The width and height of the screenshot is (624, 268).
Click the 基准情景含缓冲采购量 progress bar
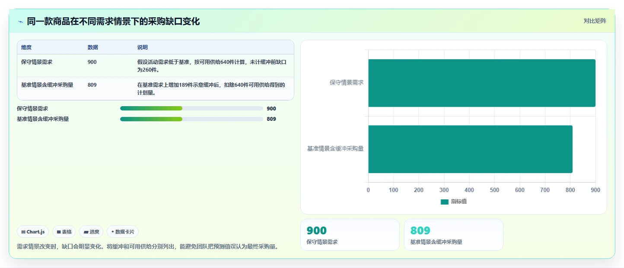[191, 119]
